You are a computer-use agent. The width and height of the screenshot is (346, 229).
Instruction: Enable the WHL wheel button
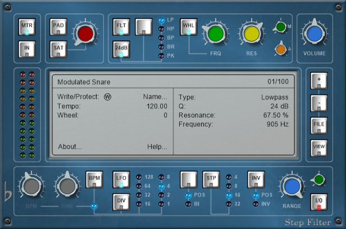[x=188, y=27]
